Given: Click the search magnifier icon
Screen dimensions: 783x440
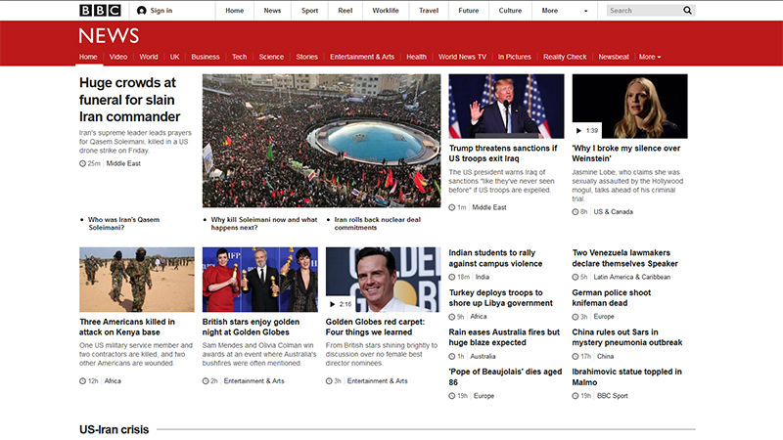Looking at the screenshot, I should pos(688,10).
